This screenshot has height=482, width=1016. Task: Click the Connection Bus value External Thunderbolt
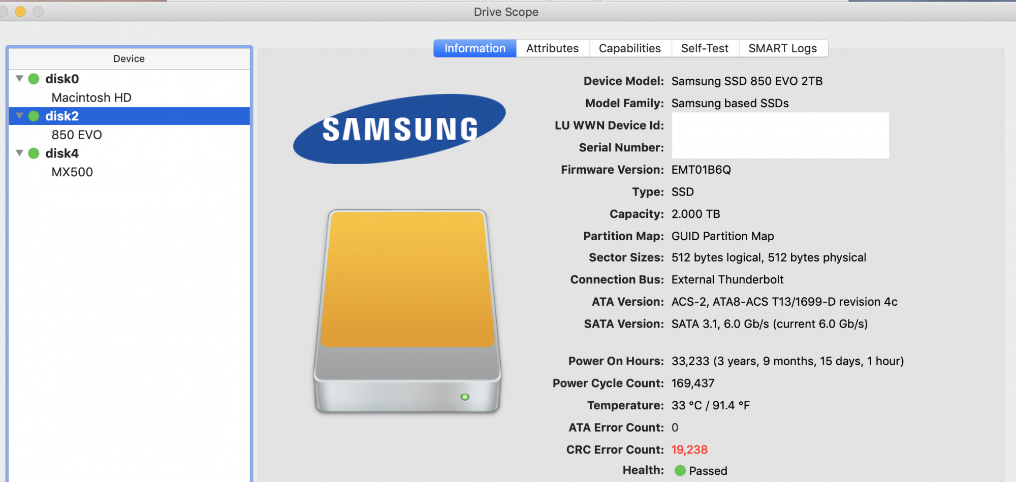click(727, 280)
